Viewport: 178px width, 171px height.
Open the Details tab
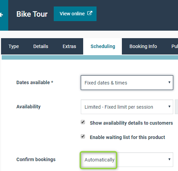point(41,46)
